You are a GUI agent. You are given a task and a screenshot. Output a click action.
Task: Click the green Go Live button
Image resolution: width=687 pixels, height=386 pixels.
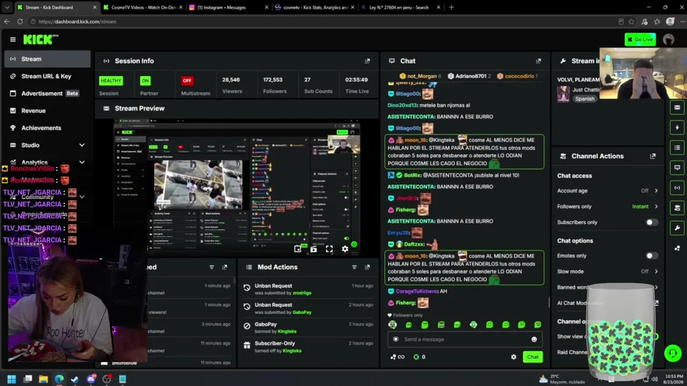(640, 39)
